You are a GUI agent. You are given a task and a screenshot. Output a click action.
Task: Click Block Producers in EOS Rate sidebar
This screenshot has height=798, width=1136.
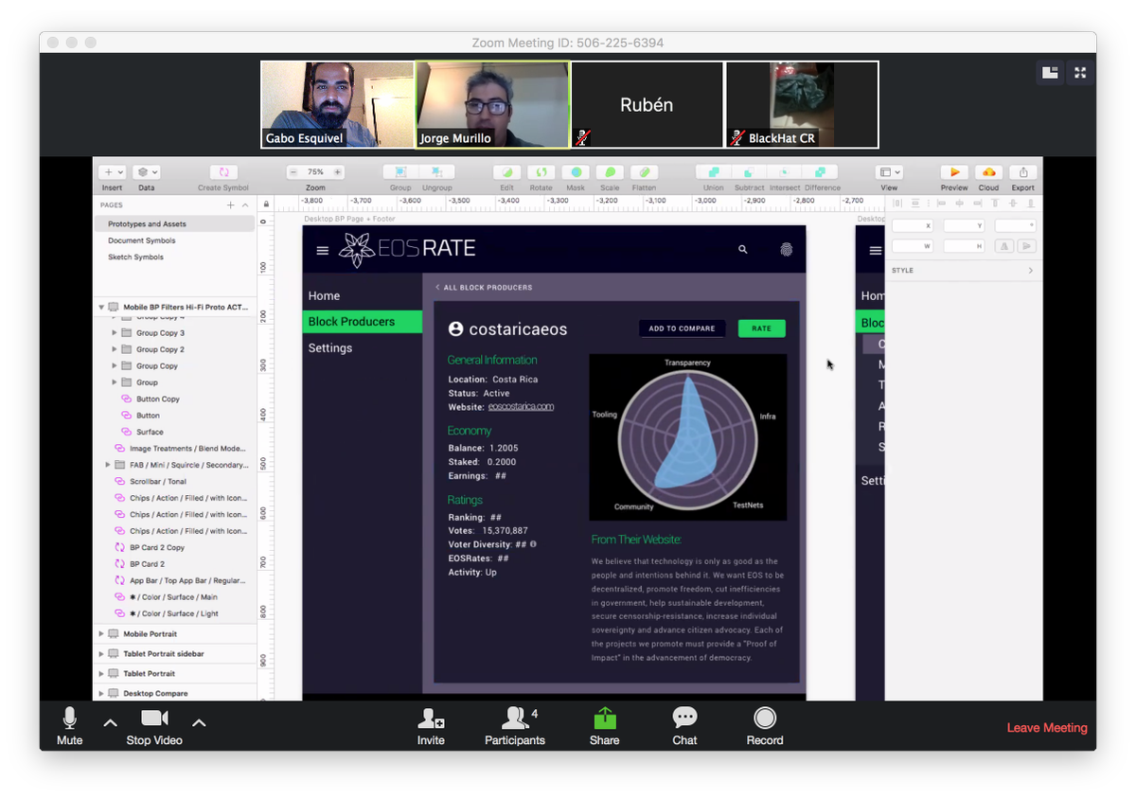(363, 322)
